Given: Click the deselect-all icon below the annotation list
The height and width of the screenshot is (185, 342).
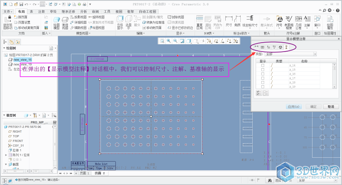Looking at the screenshot, I should 265,93.
